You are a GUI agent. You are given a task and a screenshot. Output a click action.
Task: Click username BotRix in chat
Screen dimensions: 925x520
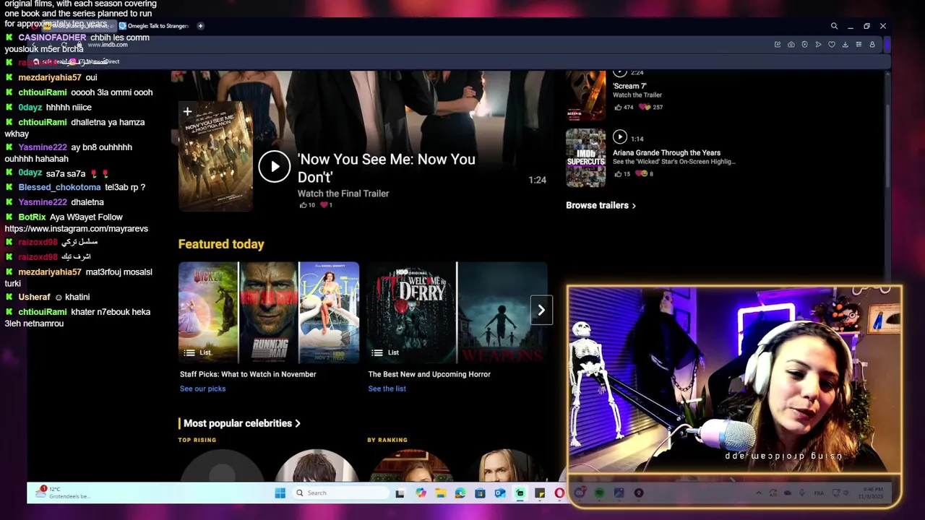click(32, 217)
